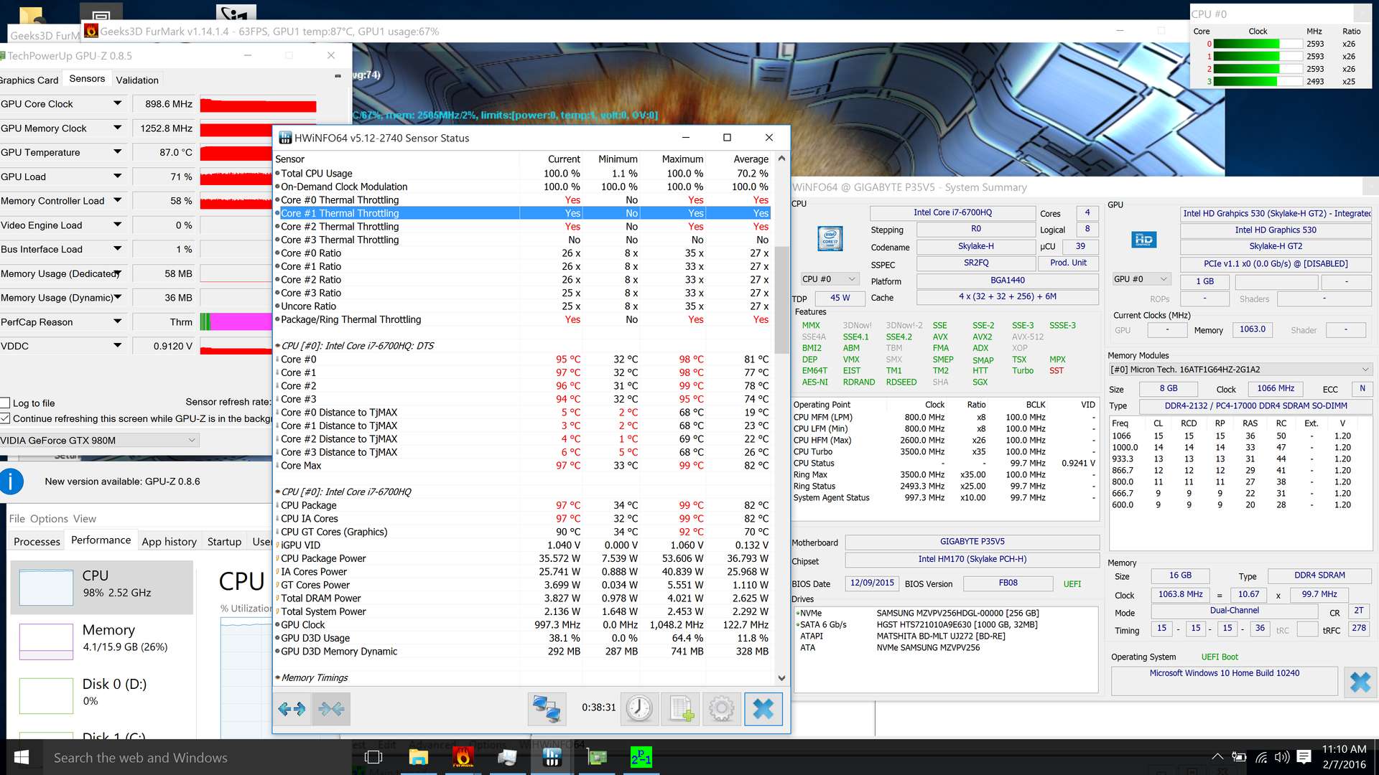Screen dimensions: 1379x775
Task: Click the Skylake-H codename button
Action: [976, 246]
